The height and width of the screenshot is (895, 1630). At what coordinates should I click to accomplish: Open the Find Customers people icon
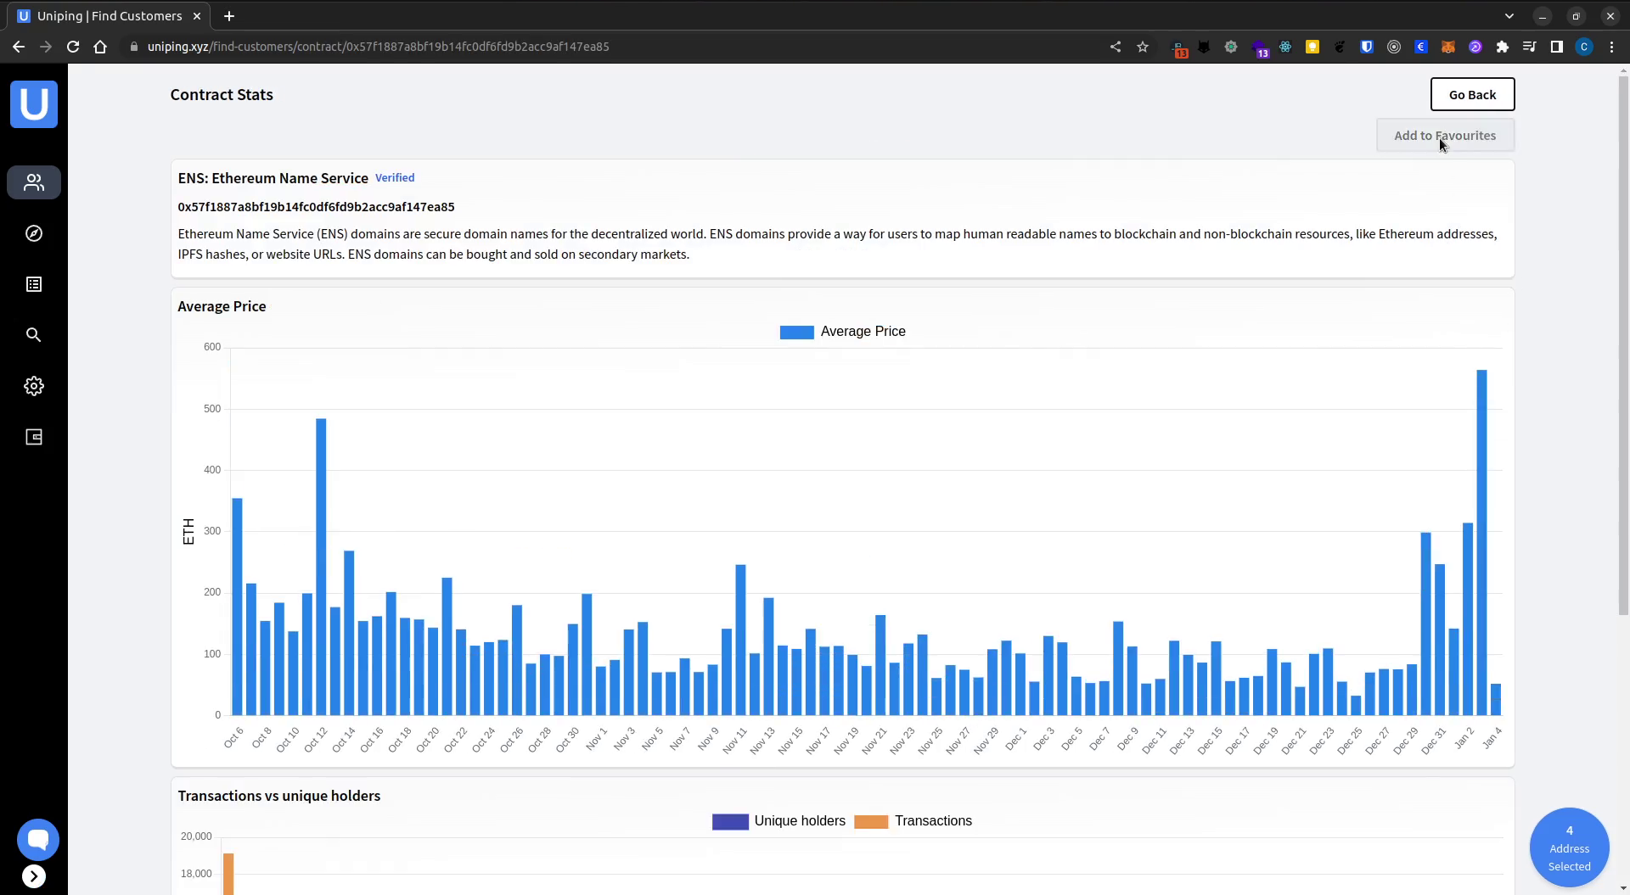point(34,182)
